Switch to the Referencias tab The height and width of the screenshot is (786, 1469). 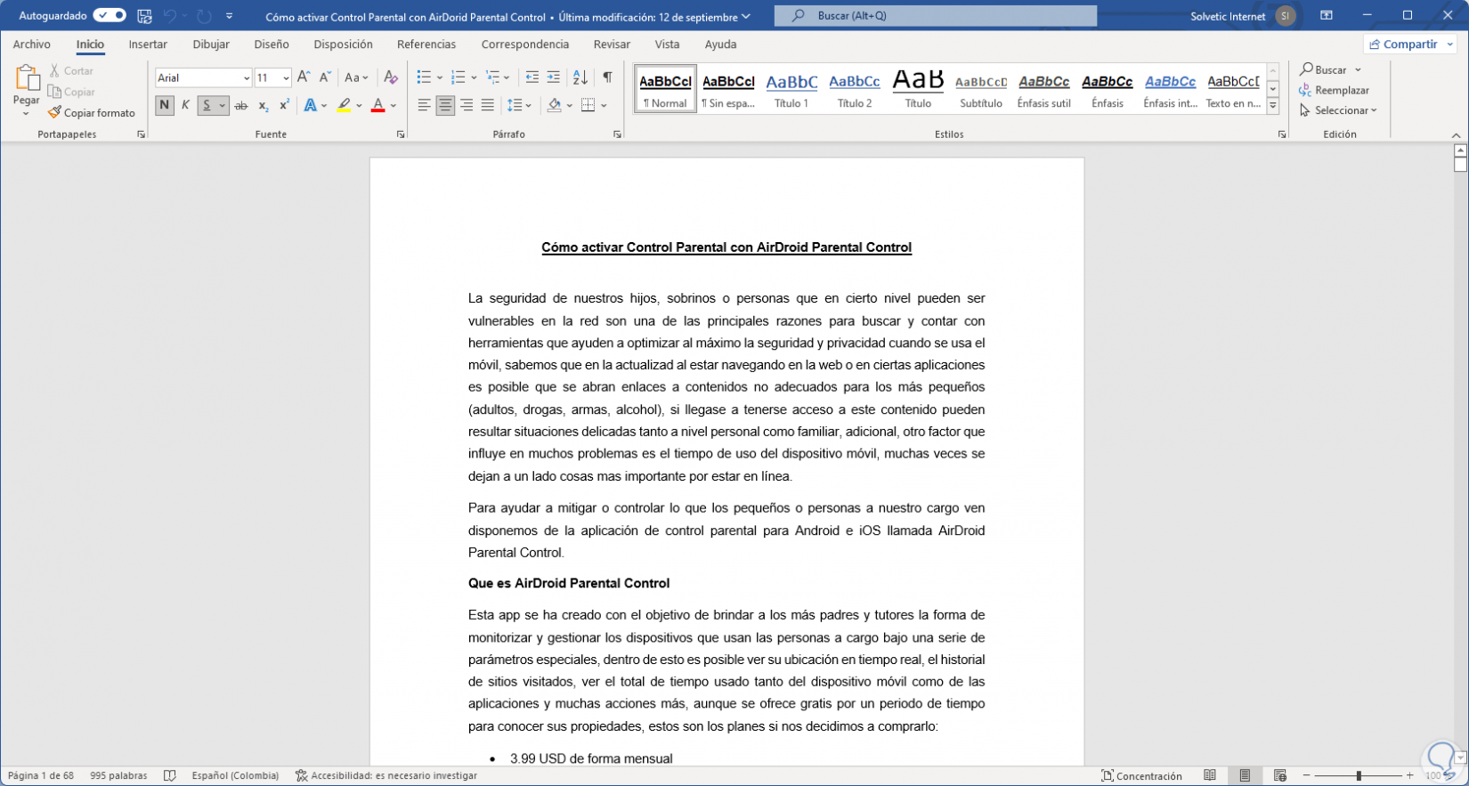click(426, 45)
